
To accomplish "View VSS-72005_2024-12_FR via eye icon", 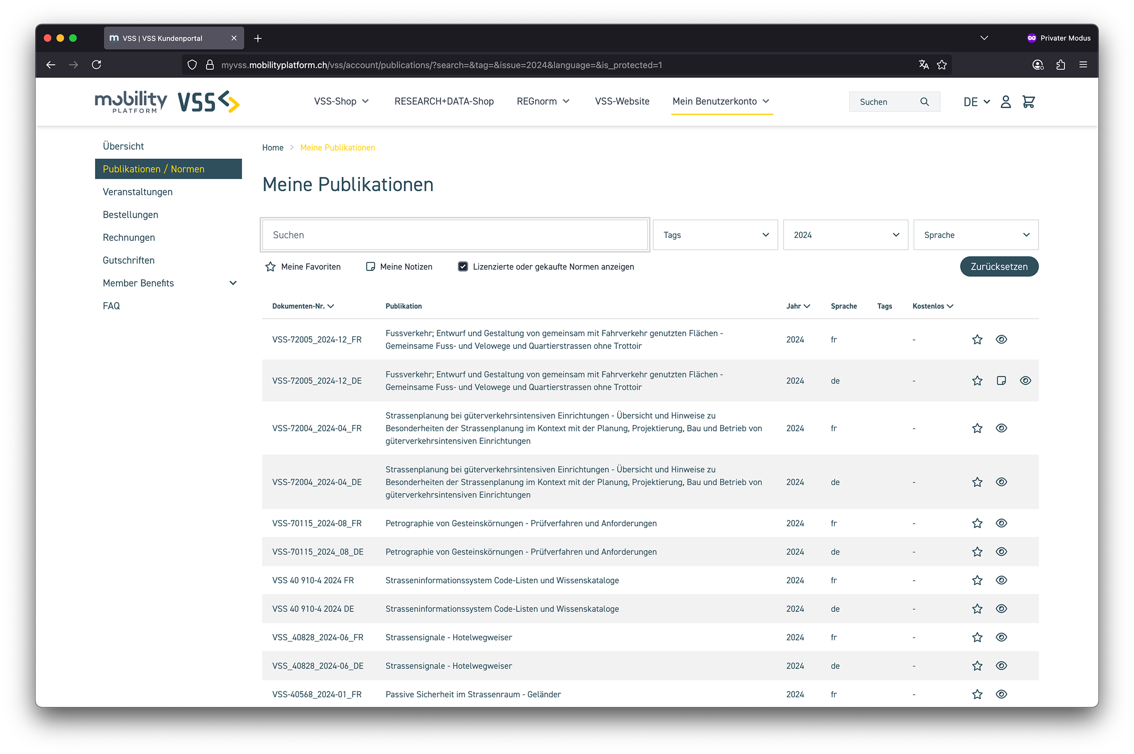I will click(1001, 339).
